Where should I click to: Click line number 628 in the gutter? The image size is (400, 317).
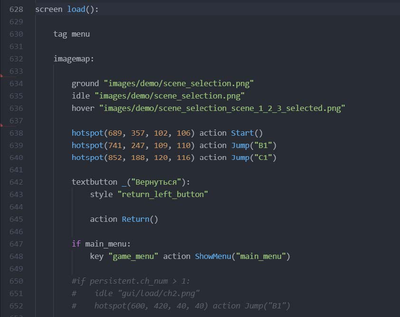(16, 10)
